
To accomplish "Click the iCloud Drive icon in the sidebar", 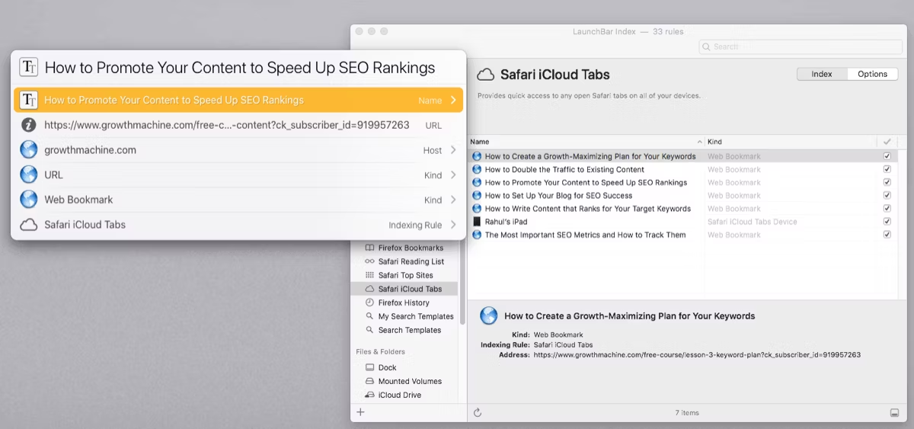I will point(370,395).
